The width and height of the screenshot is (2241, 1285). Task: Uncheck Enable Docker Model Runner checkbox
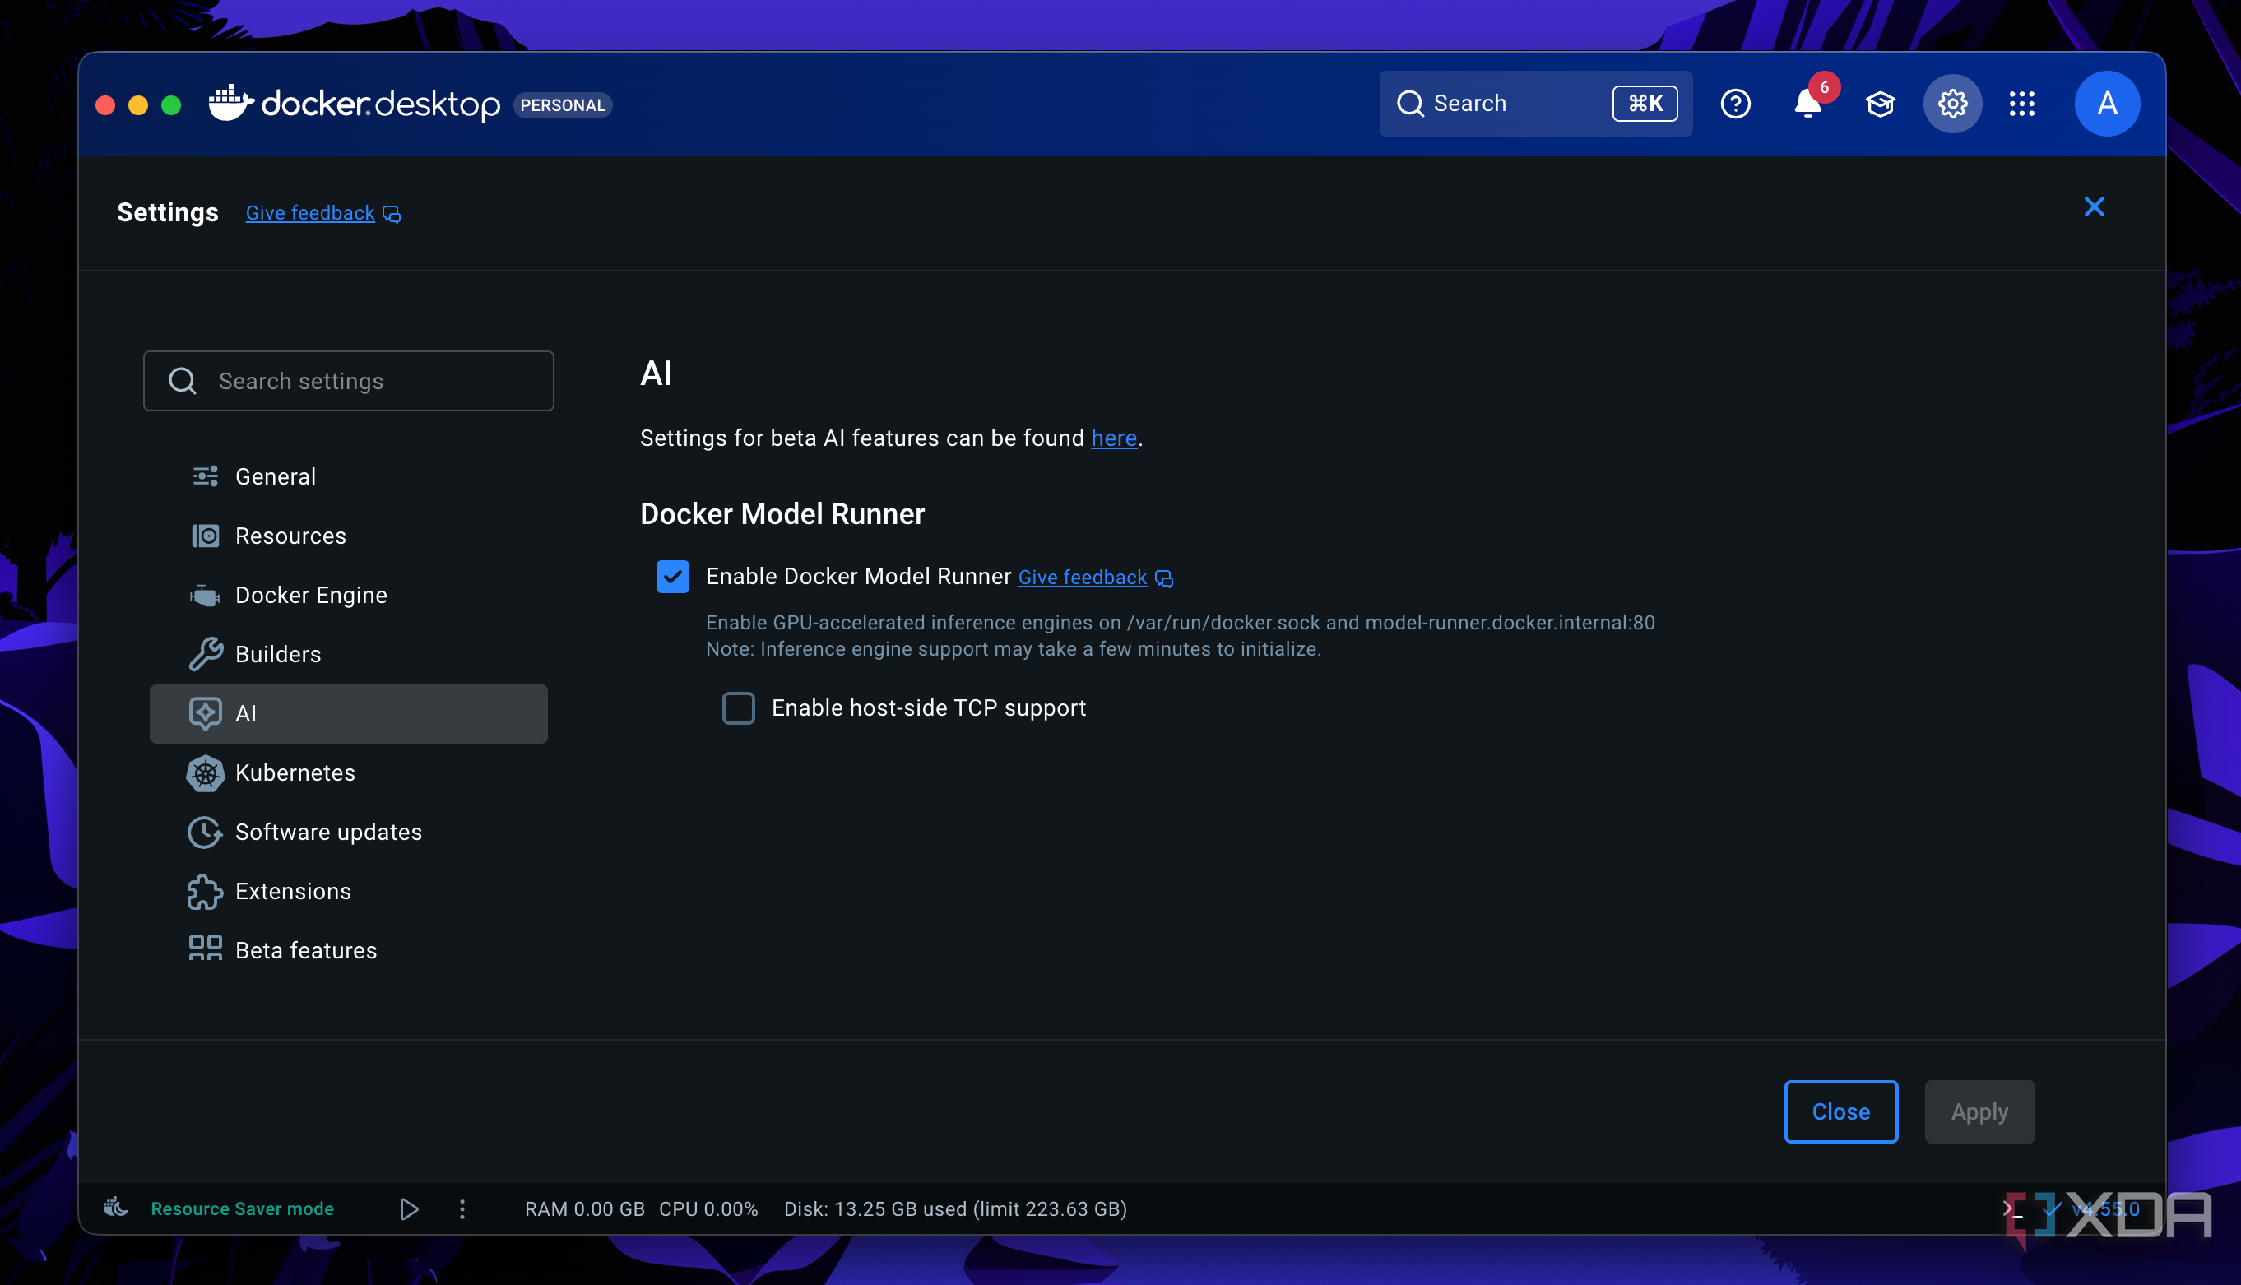click(x=672, y=578)
